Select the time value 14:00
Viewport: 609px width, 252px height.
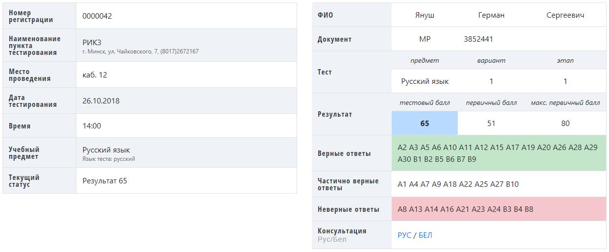(92, 126)
